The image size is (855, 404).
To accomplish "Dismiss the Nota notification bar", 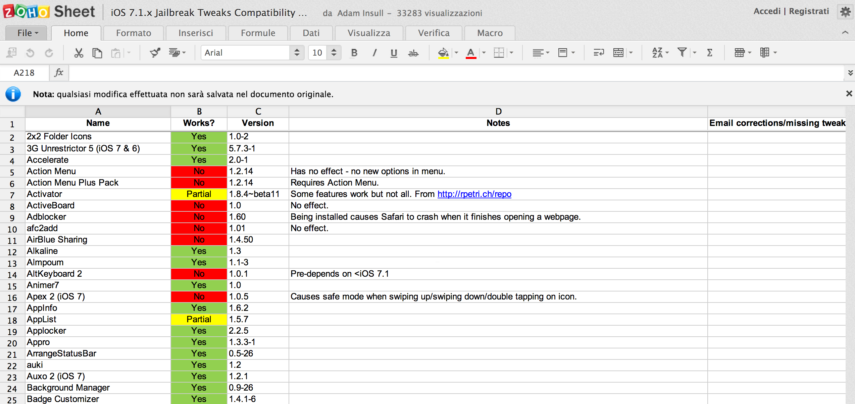I will point(849,94).
